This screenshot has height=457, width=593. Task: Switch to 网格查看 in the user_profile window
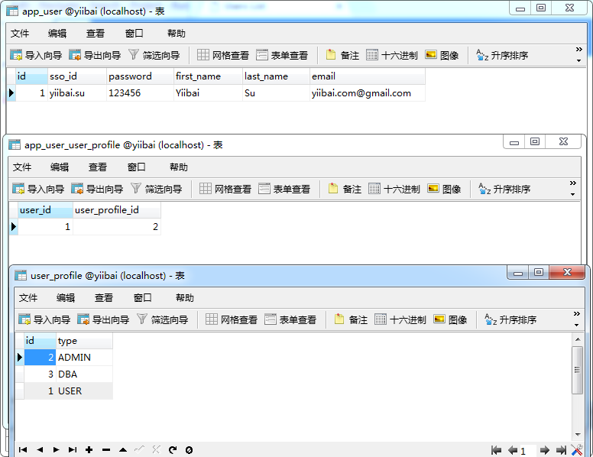pyautogui.click(x=232, y=319)
